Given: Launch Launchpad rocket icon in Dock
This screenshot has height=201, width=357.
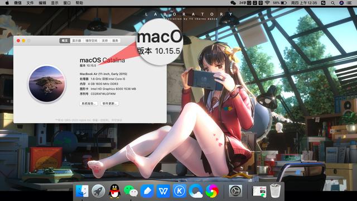Looking at the screenshot, I should pyautogui.click(x=98, y=191).
